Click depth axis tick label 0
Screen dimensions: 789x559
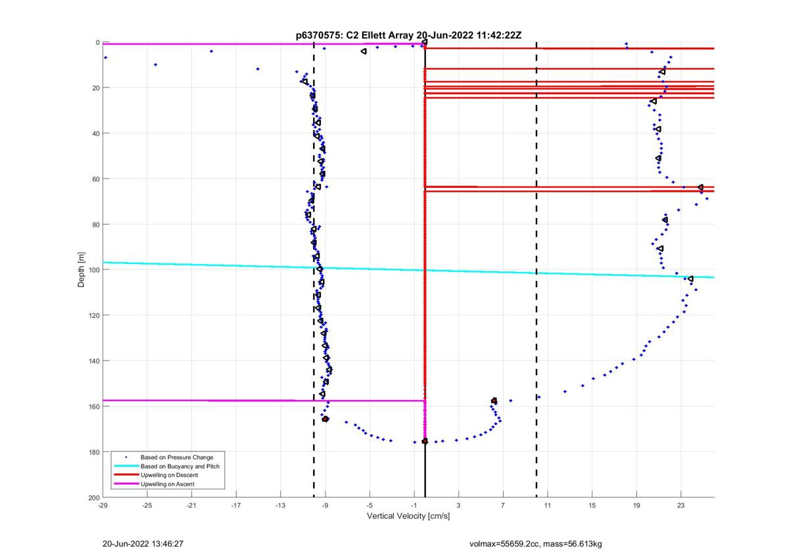(98, 43)
